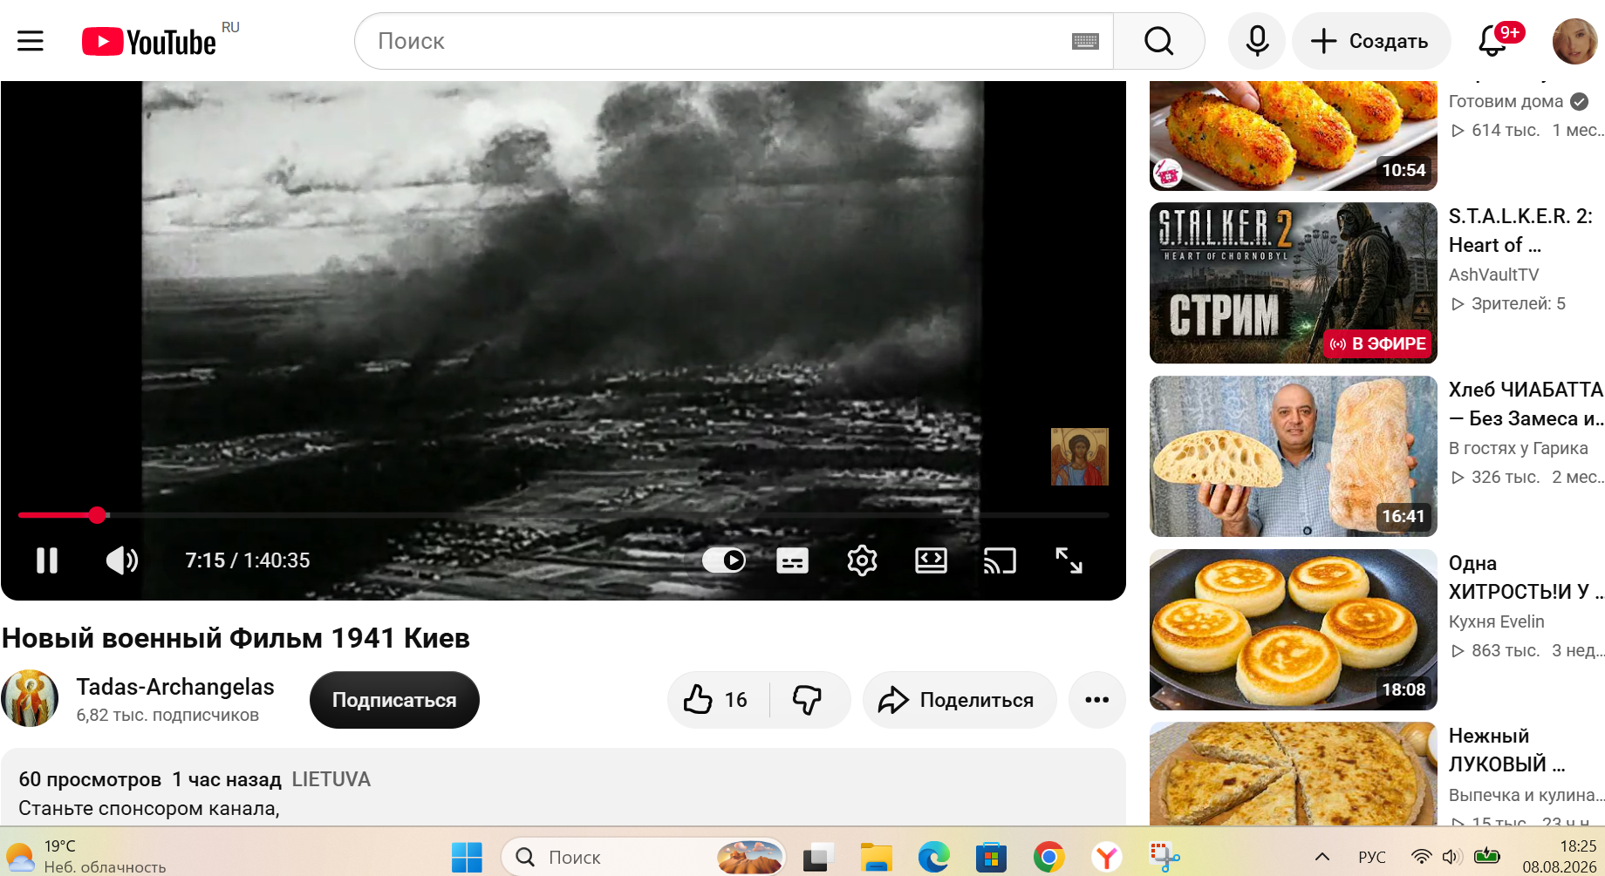1605x876 pixels.
Task: Open the Хлеб ЧИАБАТТА video title
Action: [1526, 404]
